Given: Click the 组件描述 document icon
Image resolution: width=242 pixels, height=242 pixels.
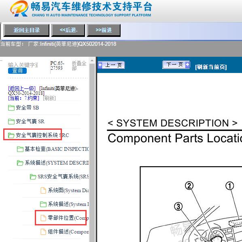Looking at the screenshot, I should 43,231.
